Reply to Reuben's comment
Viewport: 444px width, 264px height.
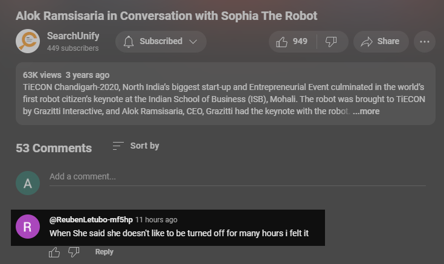pos(104,252)
